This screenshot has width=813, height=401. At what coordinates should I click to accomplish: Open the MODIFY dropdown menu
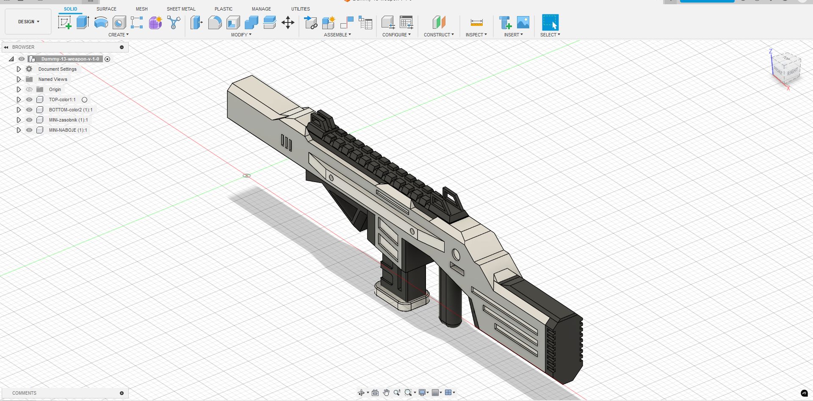(x=241, y=35)
